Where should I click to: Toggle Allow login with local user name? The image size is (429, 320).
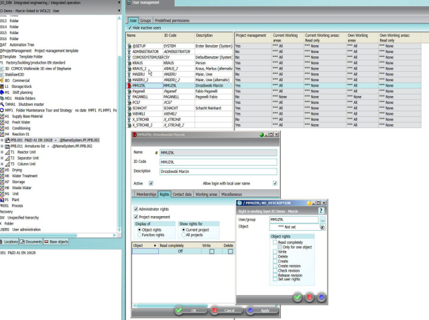[275, 183]
